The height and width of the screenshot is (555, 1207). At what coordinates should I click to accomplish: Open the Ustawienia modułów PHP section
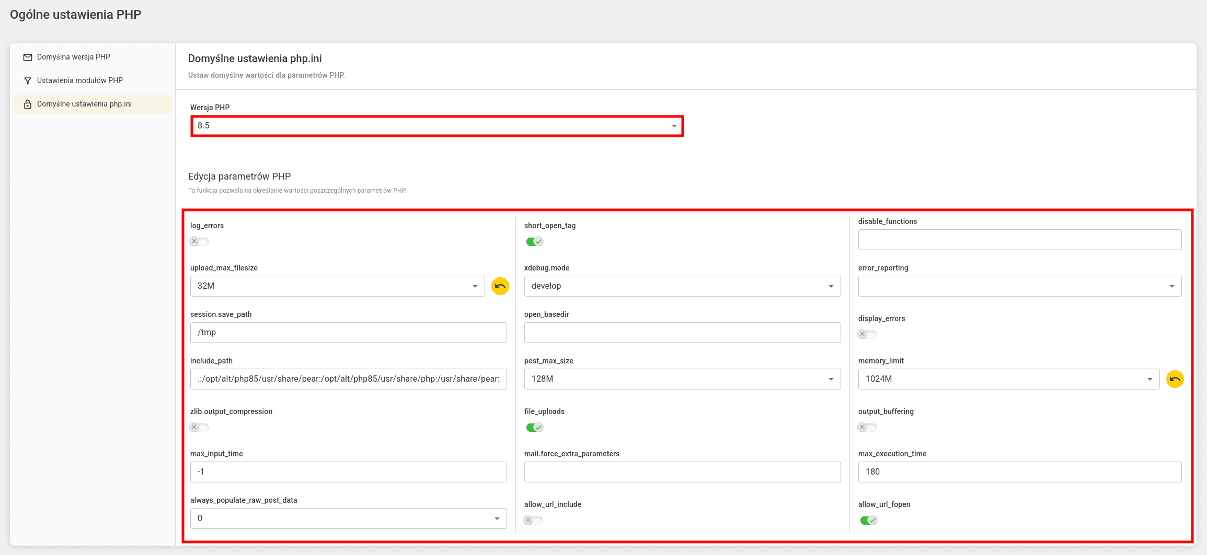point(93,80)
